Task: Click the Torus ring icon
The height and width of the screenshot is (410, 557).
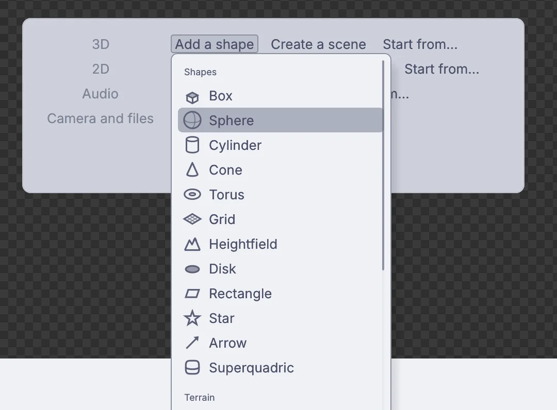Action: coord(192,194)
